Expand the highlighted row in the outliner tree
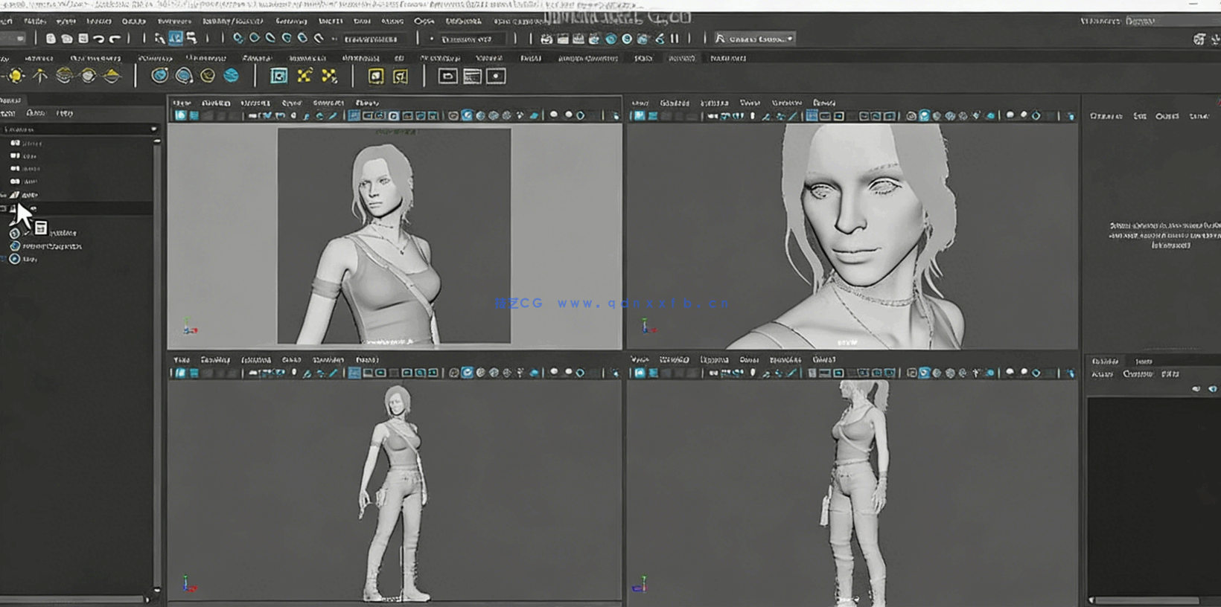 4,209
